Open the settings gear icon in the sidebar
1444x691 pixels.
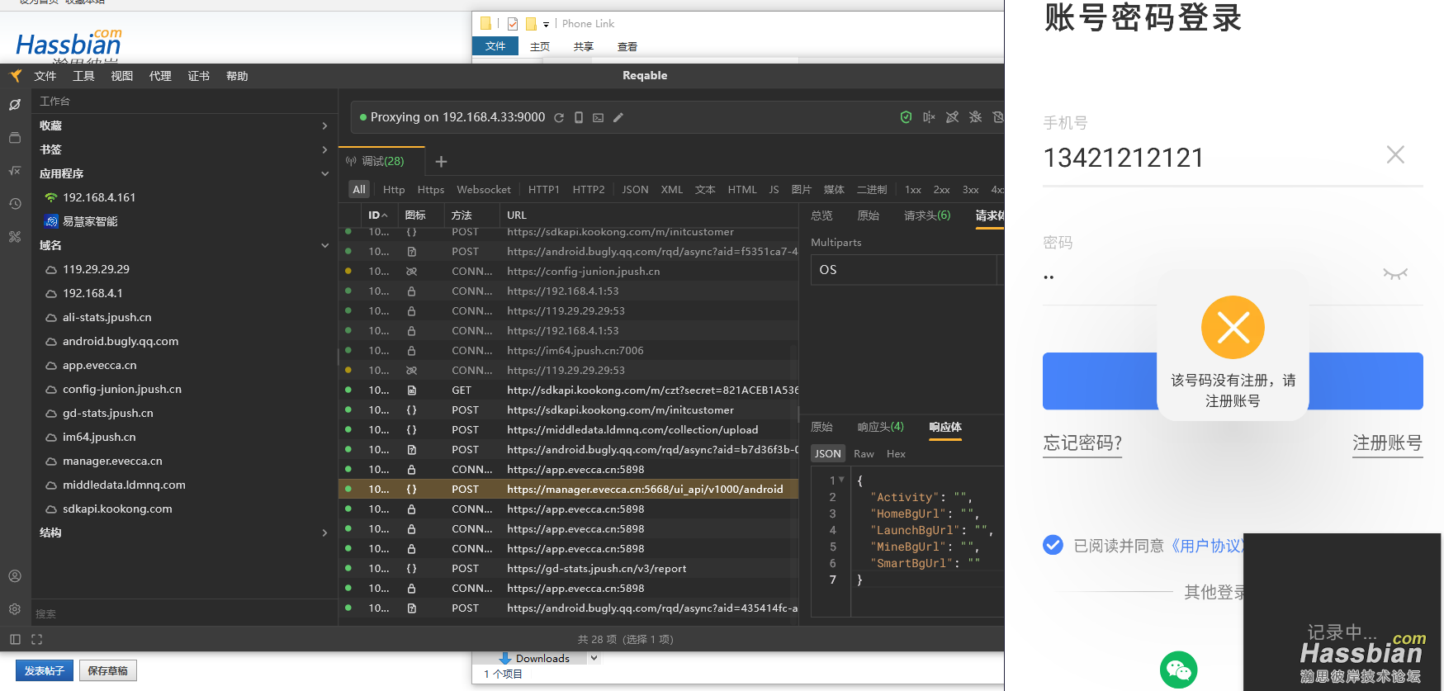click(x=15, y=609)
